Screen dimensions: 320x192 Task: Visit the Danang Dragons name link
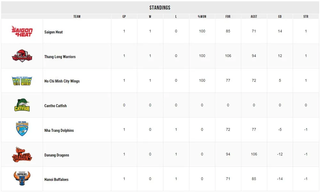click(x=57, y=155)
